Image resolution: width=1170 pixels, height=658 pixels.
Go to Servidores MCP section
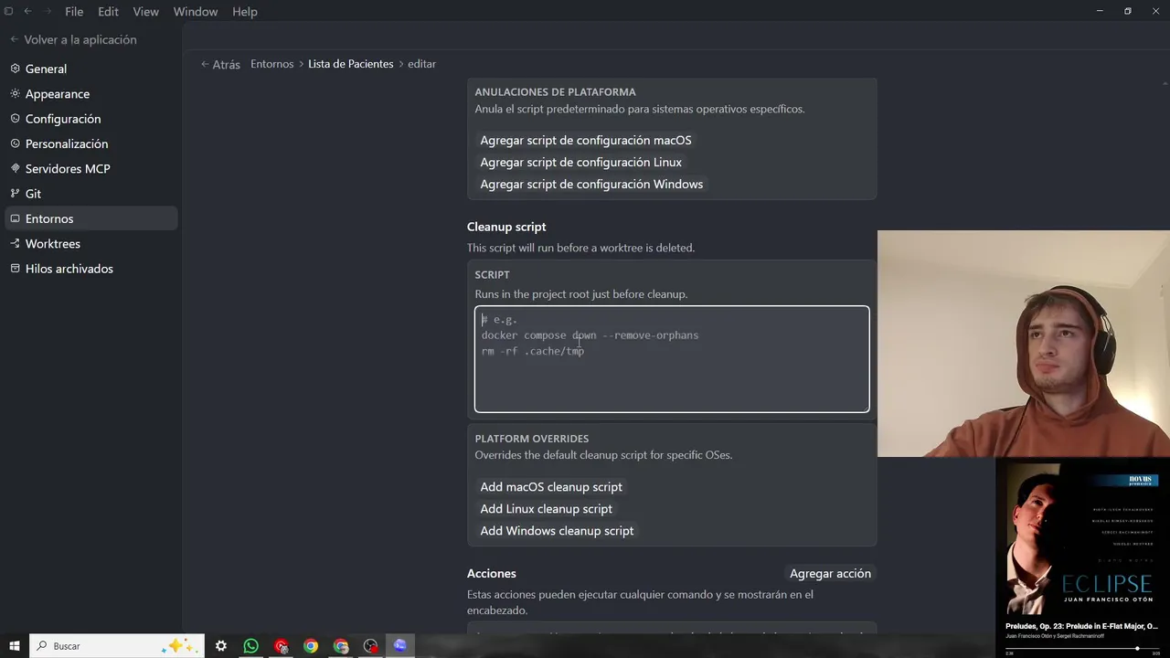click(90, 168)
